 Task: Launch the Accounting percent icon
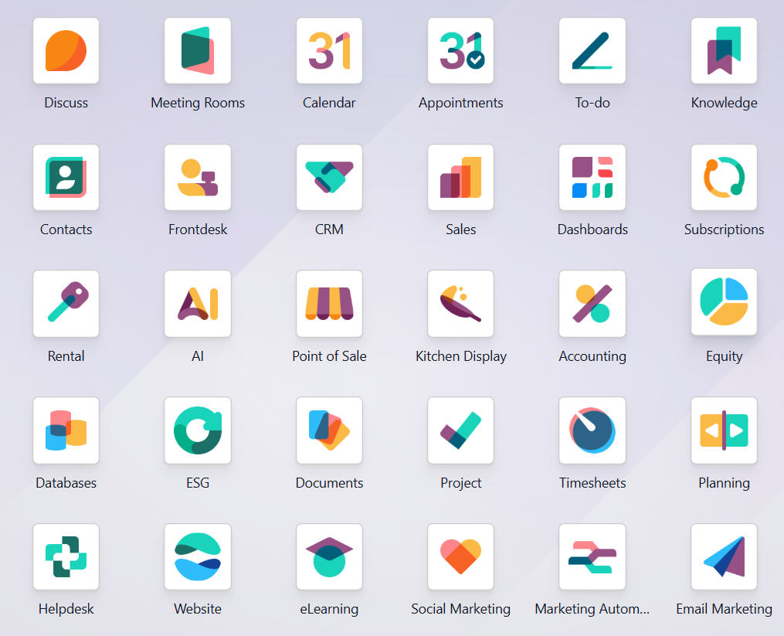pyautogui.click(x=592, y=303)
